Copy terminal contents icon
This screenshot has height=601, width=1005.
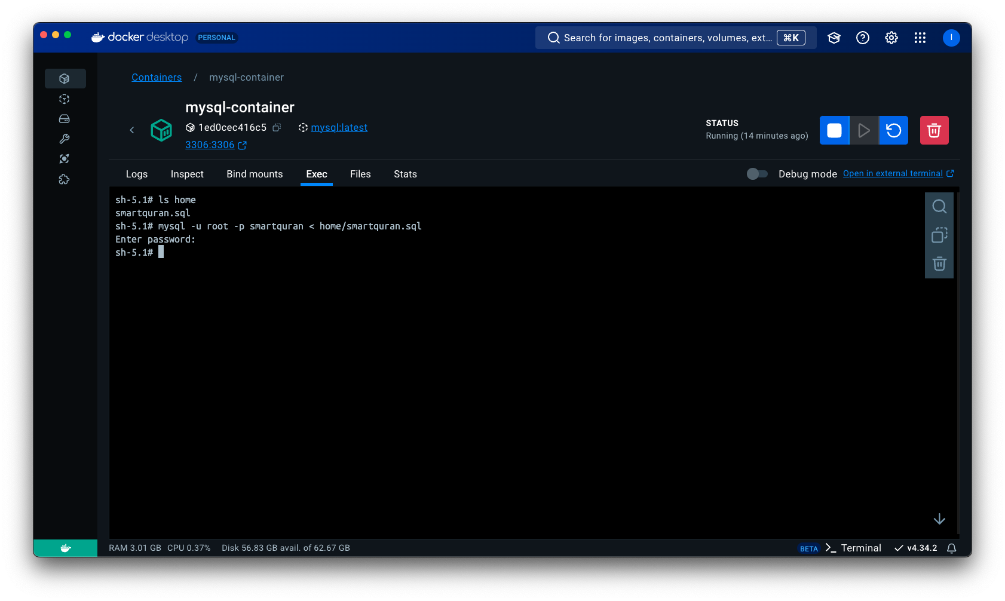939,235
